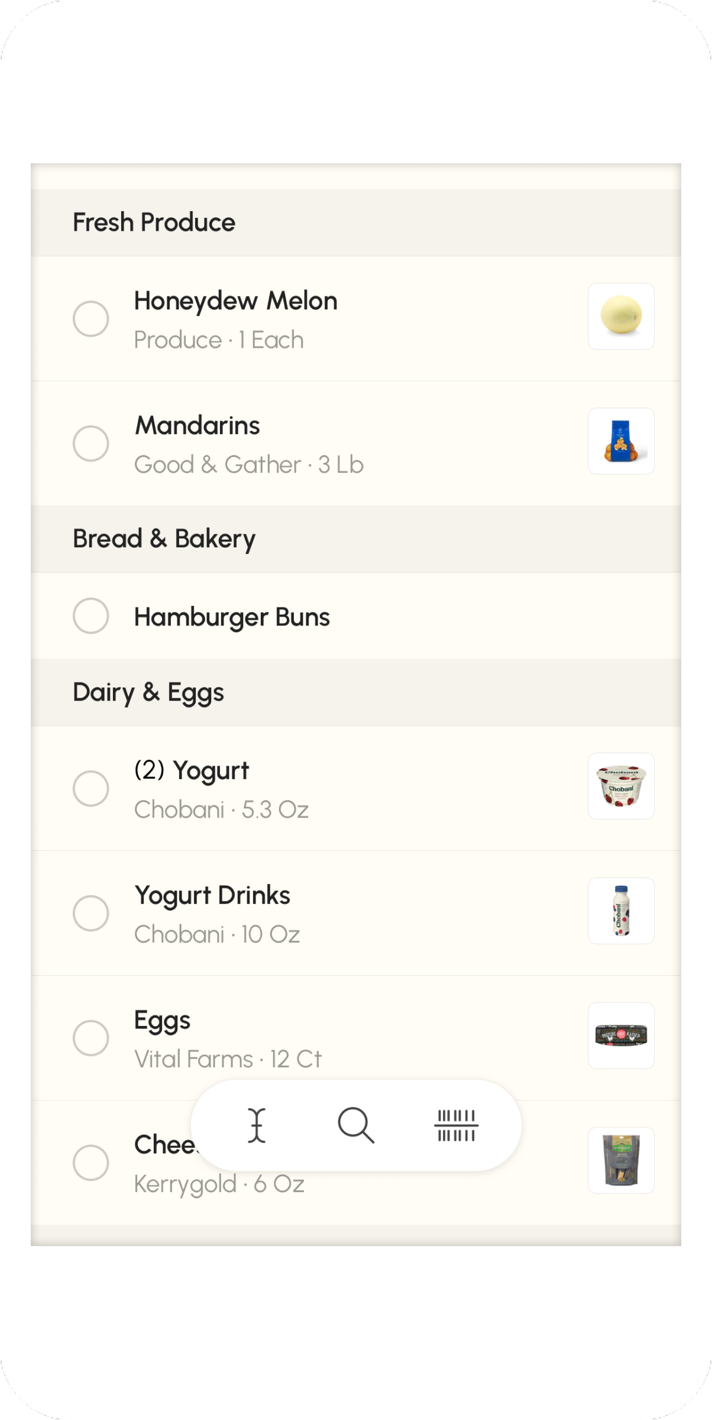The width and height of the screenshot is (712, 1420).
Task: Tap the Bread & Bakery section header
Action: point(164,539)
